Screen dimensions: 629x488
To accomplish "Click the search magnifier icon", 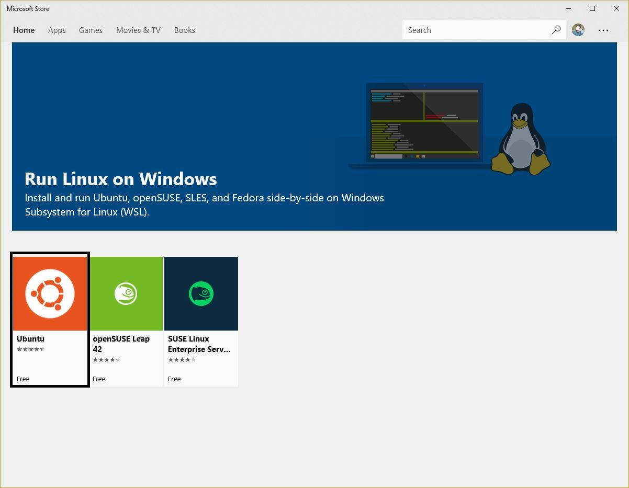I will (556, 30).
